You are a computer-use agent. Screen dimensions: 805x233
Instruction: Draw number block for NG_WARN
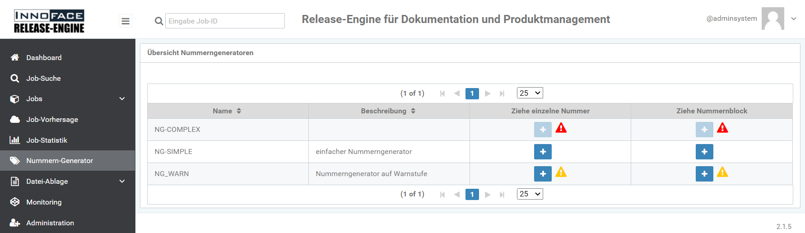pyautogui.click(x=704, y=174)
